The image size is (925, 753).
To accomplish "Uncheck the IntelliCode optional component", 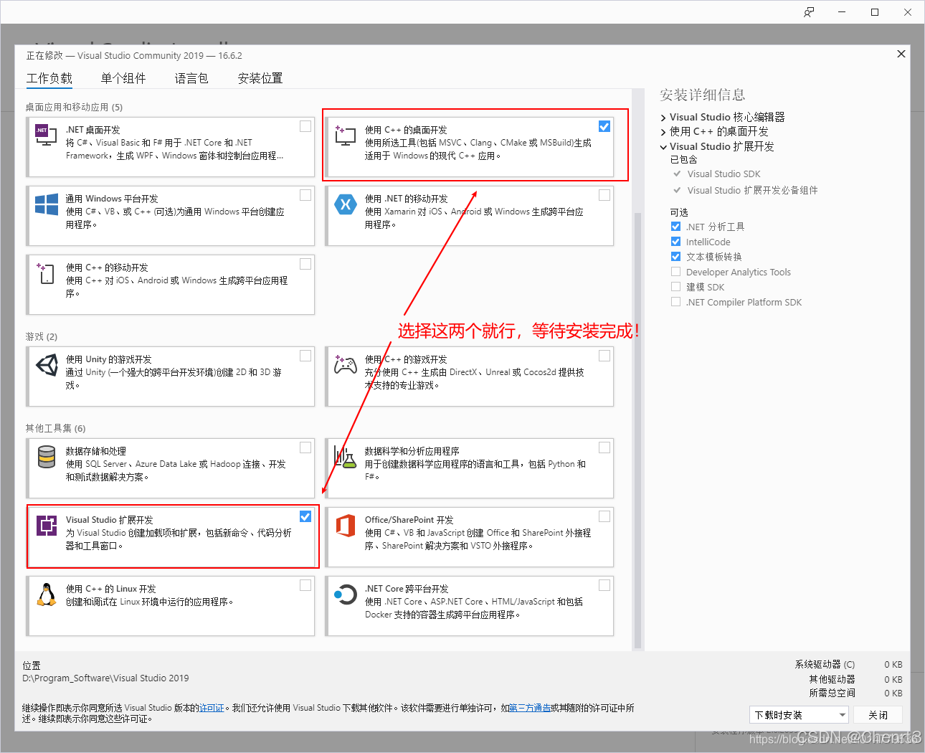I will coord(675,241).
